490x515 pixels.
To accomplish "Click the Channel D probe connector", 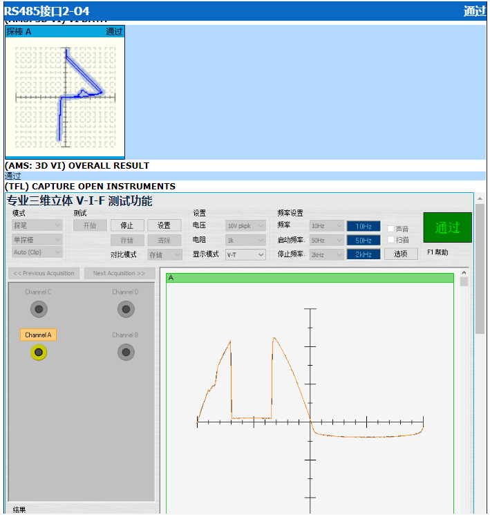I will point(126,309).
